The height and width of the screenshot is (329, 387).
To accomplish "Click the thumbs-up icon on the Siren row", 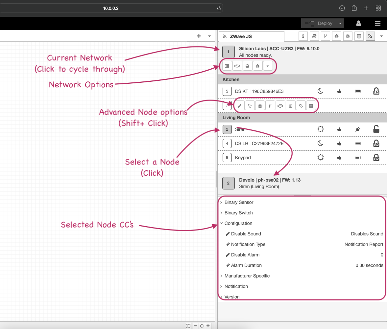I will [x=339, y=129].
